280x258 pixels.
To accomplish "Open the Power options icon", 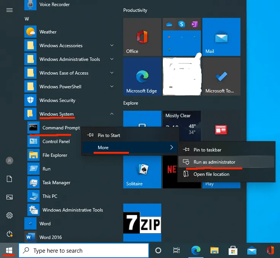I will tap(10, 234).
